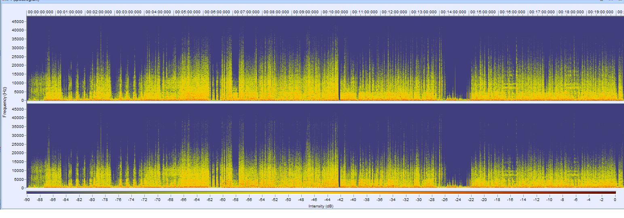This screenshot has height=218, width=624.
Task: Click the 10000 Hz label of bottom channel
Action: pyautogui.click(x=19, y=170)
